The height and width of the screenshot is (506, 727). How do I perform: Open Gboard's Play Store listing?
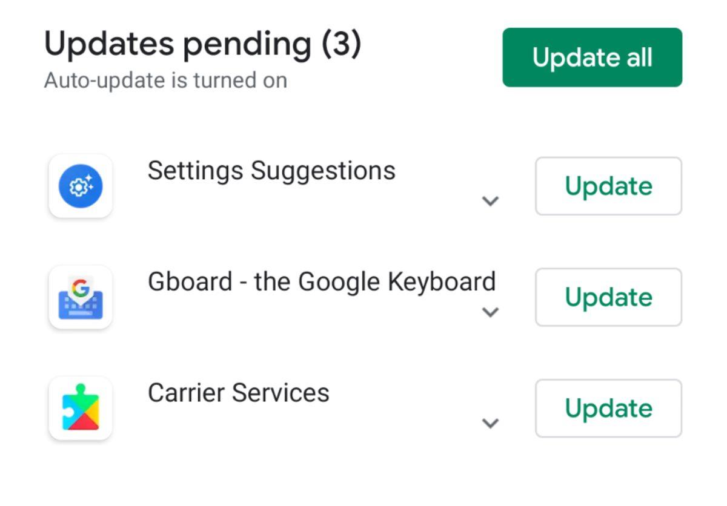pyautogui.click(x=322, y=281)
